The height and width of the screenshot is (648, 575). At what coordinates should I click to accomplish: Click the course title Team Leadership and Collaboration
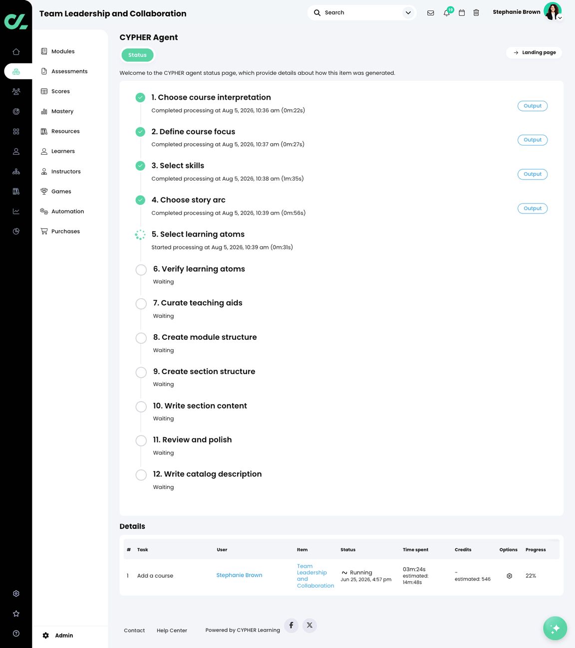(x=113, y=13)
